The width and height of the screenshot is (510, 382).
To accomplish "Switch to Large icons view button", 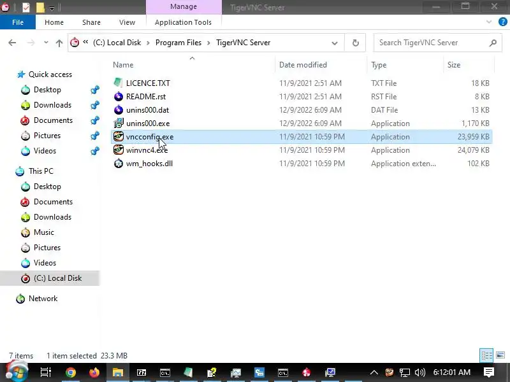I will click(500, 355).
